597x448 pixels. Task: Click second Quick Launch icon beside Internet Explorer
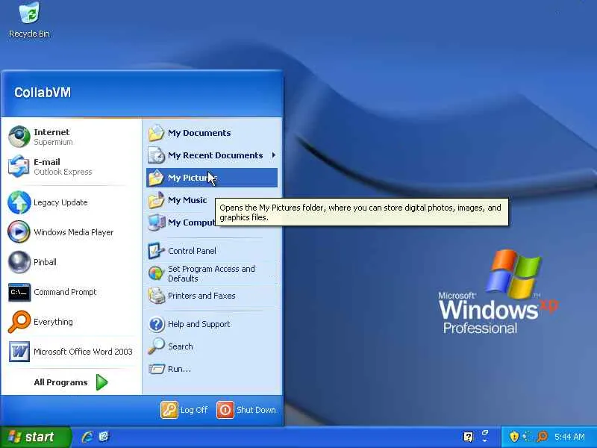104,437
